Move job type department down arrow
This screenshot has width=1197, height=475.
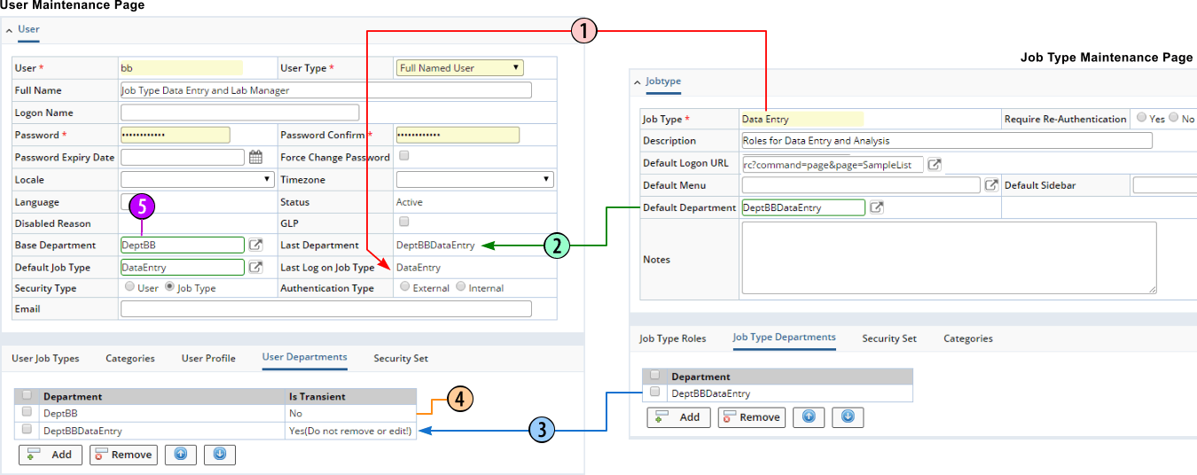point(848,417)
